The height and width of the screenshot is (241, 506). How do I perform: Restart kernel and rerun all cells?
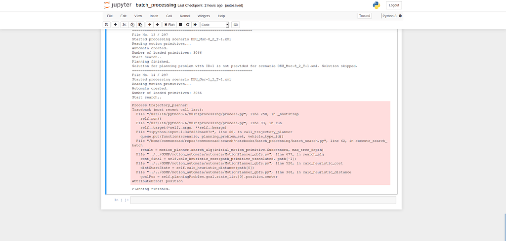pyautogui.click(x=195, y=25)
